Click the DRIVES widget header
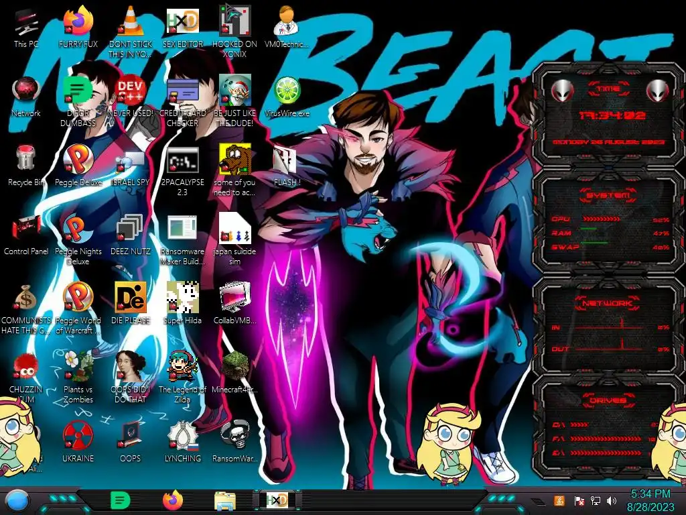The height and width of the screenshot is (515, 686). (x=608, y=400)
